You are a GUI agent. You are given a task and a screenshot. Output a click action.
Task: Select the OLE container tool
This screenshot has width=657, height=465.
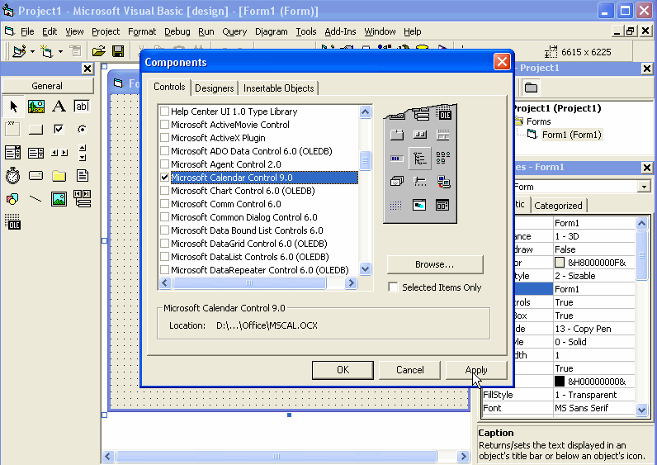pyautogui.click(x=13, y=221)
